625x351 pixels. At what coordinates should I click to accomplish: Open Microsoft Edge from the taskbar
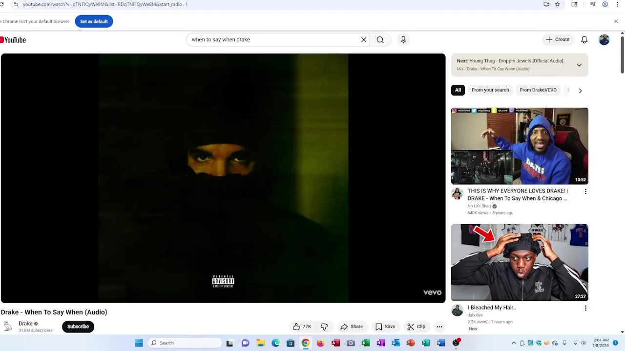pos(275,343)
